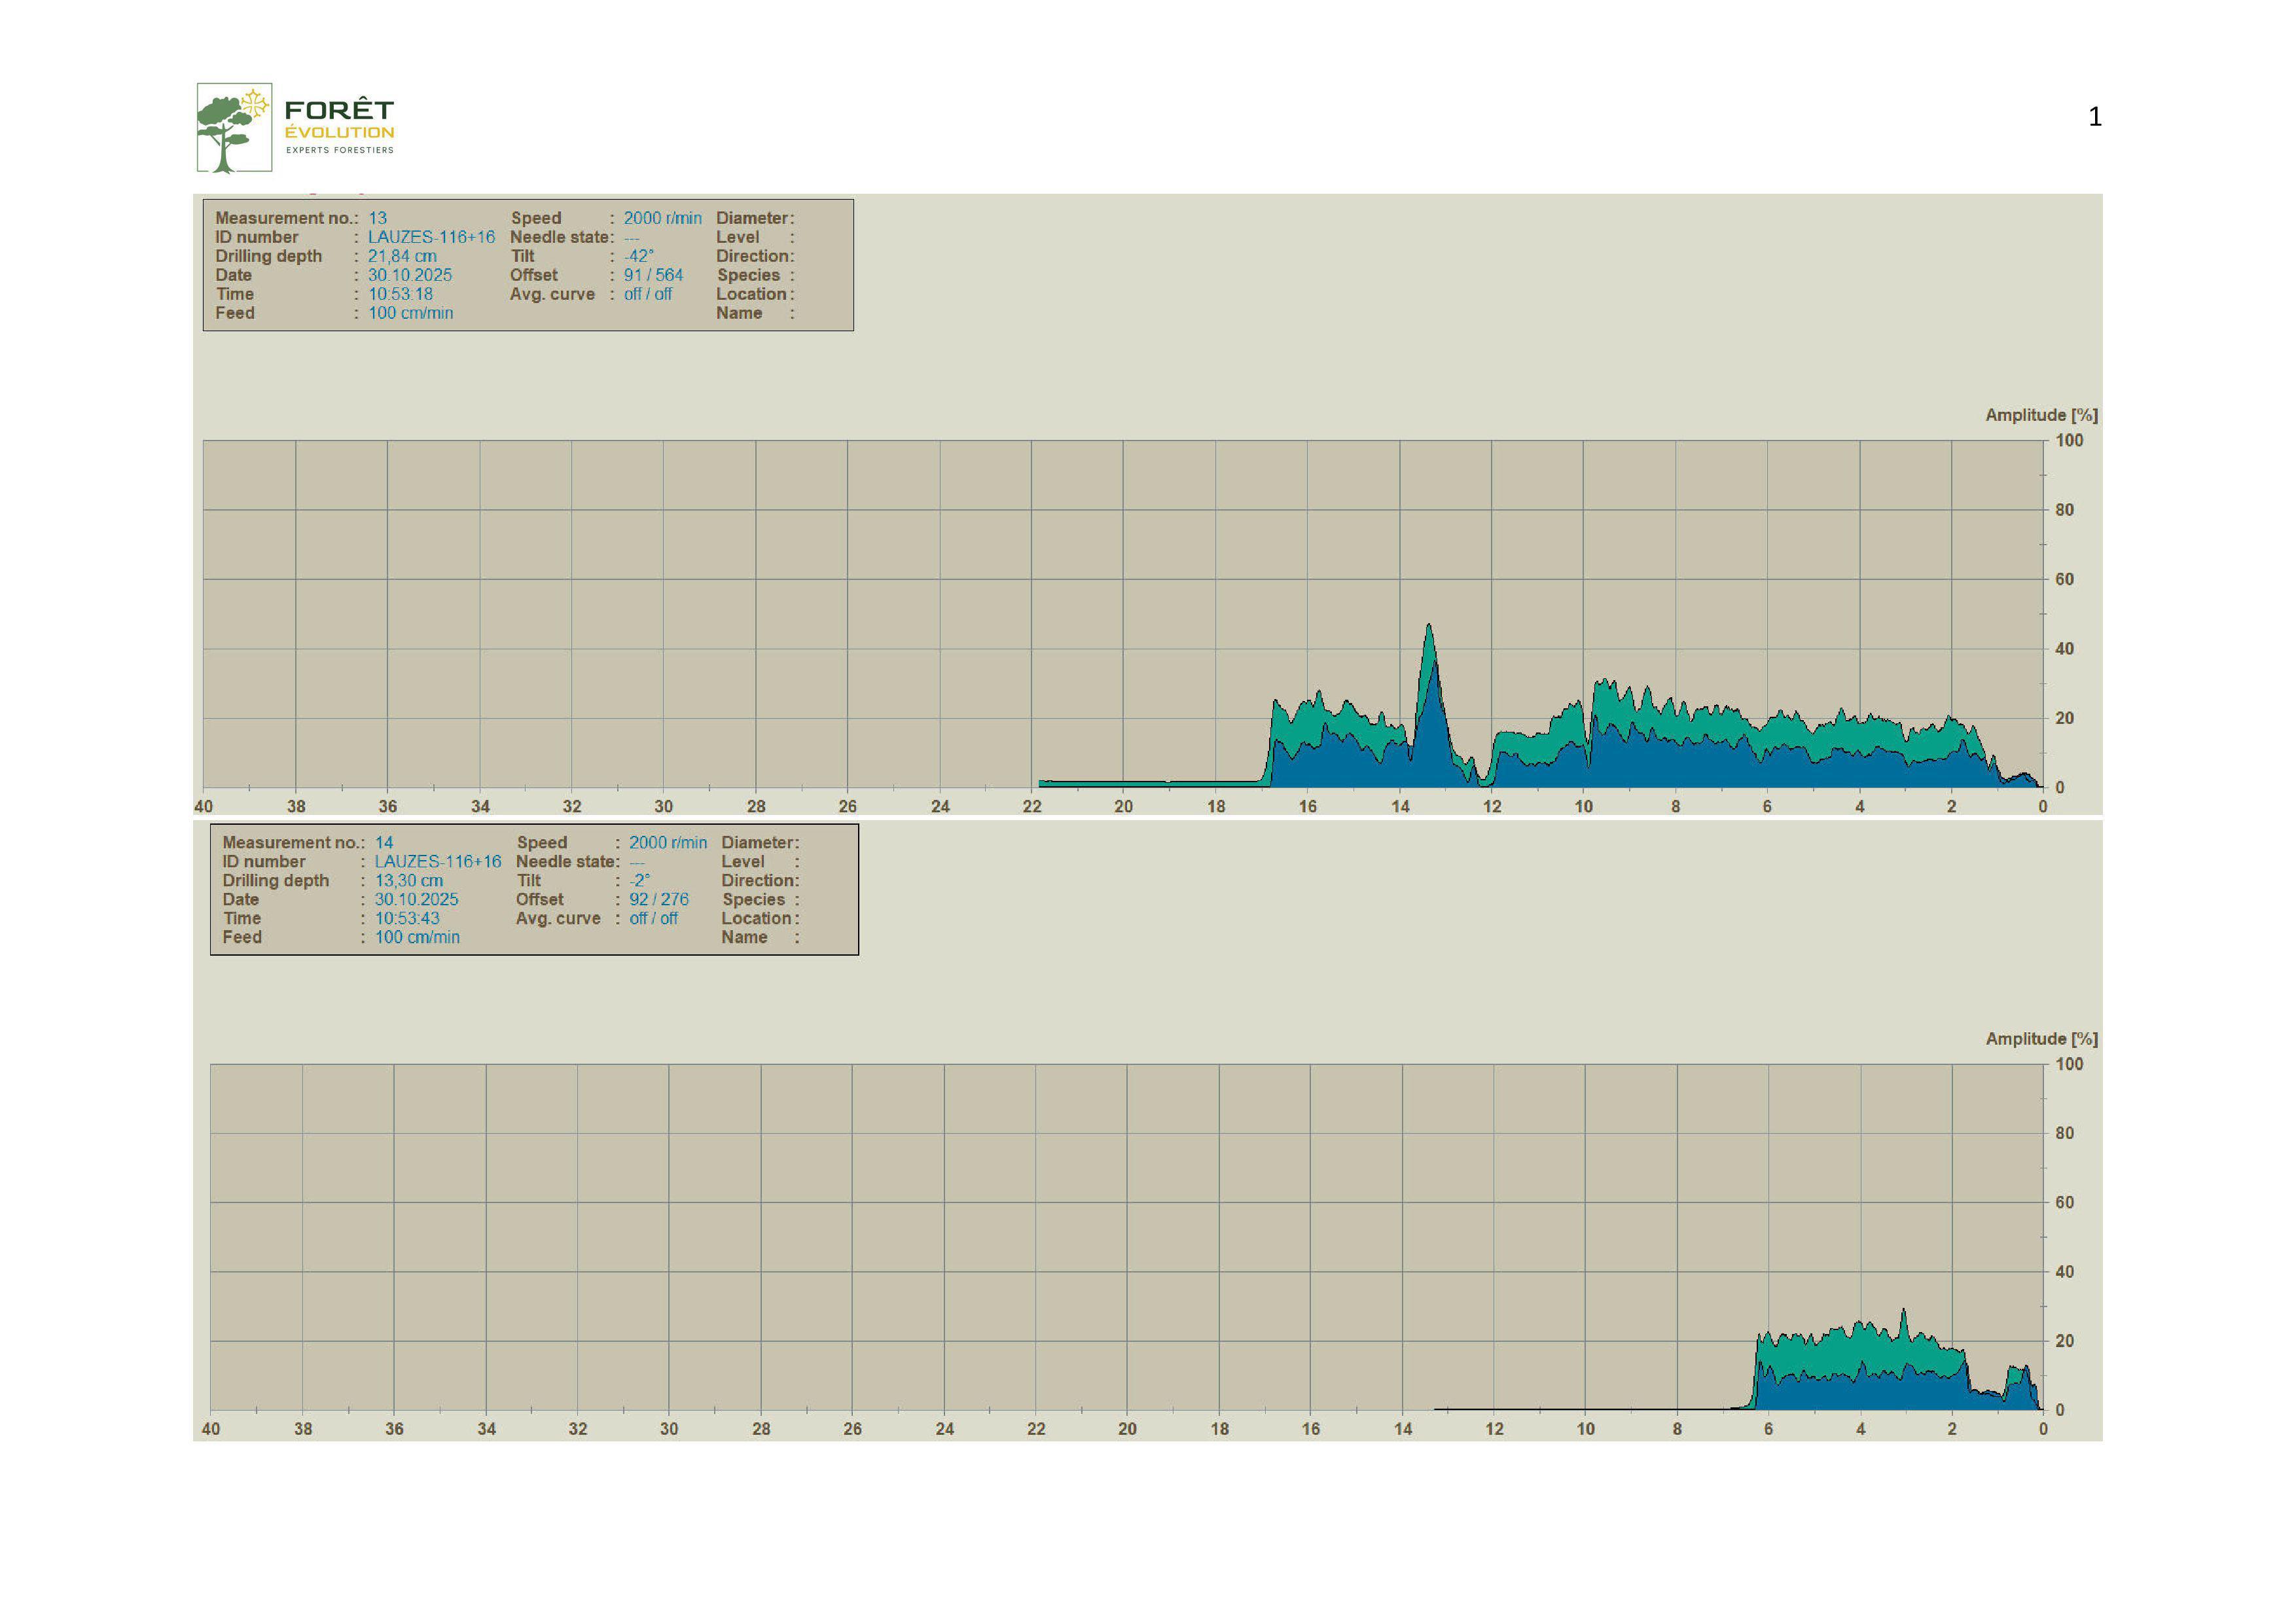2296x1624 pixels.
Task: Click the 22 depth tick on top chart axis
Action: pyautogui.click(x=1032, y=807)
